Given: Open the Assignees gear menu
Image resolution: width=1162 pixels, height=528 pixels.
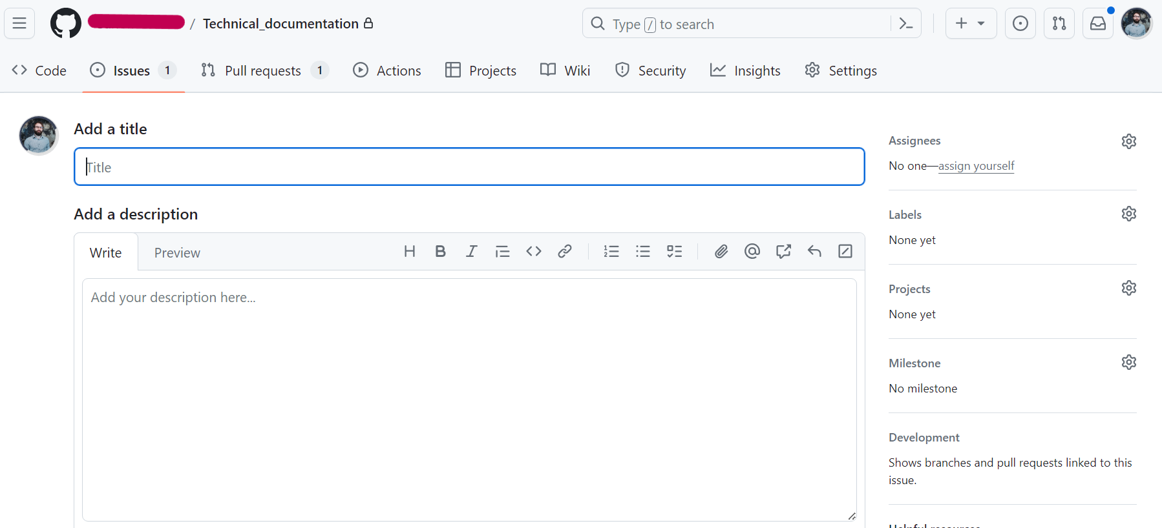Looking at the screenshot, I should click(x=1128, y=141).
